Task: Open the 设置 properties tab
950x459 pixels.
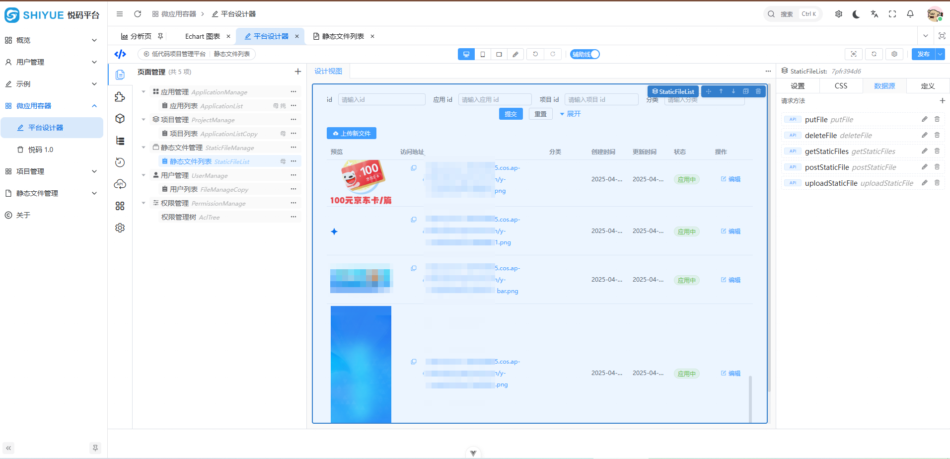Action: tap(798, 86)
